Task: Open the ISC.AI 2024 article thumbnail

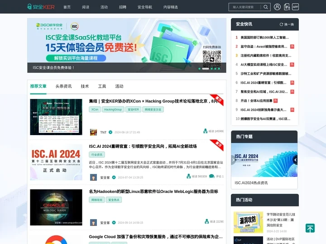Action: 56,162
